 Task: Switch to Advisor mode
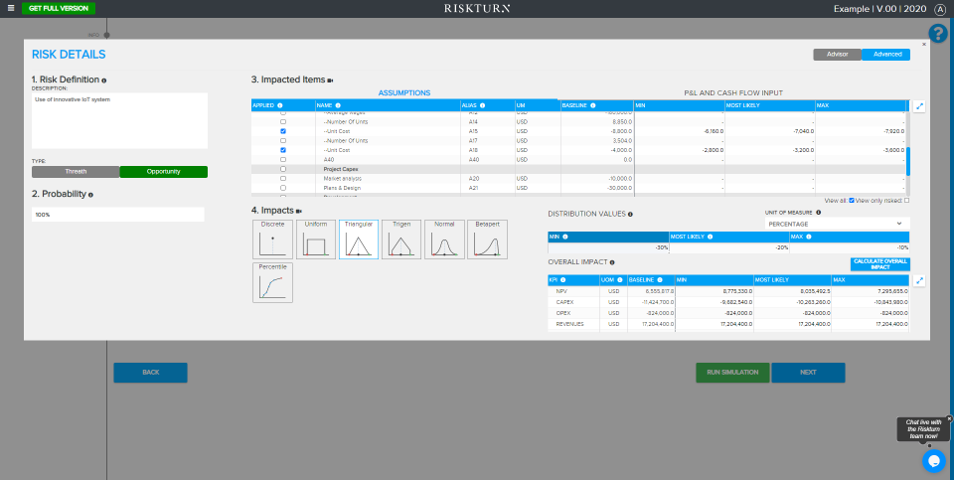pyautogui.click(x=837, y=54)
